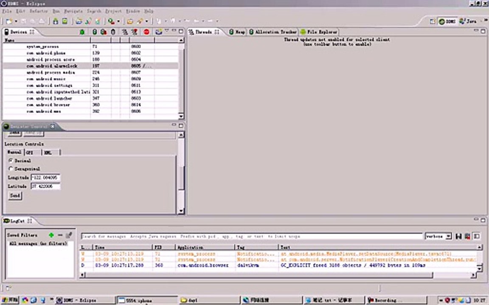The height and width of the screenshot is (305, 489).
Task: Select the Decimal radio button
Action: pos(11,161)
